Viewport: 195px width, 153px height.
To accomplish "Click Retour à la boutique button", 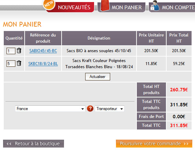I will point(34,144).
